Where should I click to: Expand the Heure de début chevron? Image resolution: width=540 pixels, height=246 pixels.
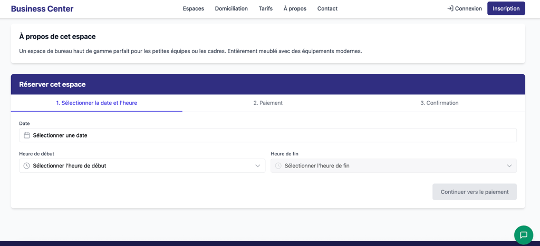click(x=257, y=166)
